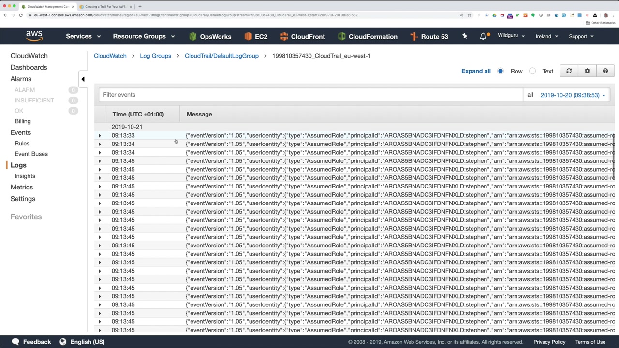Open the Services dropdown menu
The width and height of the screenshot is (619, 348).
[83, 36]
